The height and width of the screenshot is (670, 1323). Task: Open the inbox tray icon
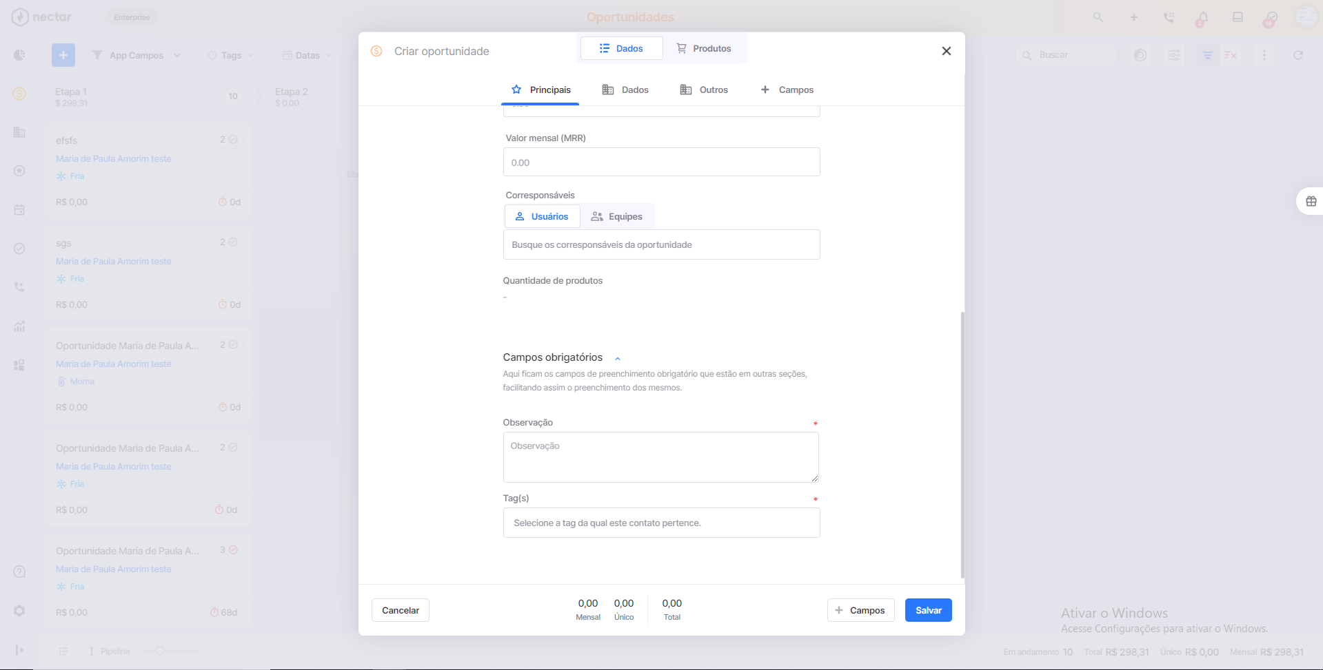[1238, 17]
